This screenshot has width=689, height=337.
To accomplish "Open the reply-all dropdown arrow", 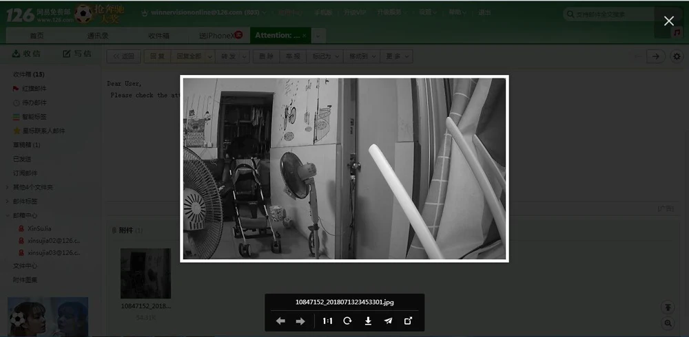I will [210, 56].
